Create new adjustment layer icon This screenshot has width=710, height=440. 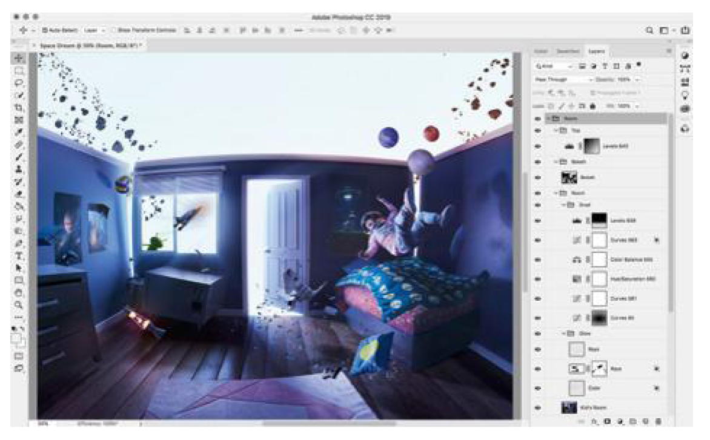(x=620, y=421)
